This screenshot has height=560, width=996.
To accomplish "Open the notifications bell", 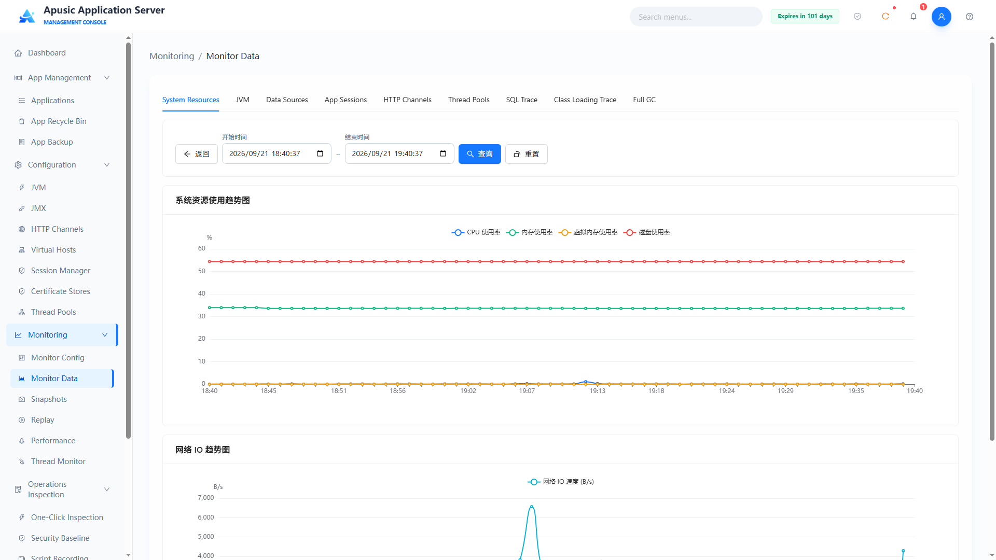I will point(914,17).
